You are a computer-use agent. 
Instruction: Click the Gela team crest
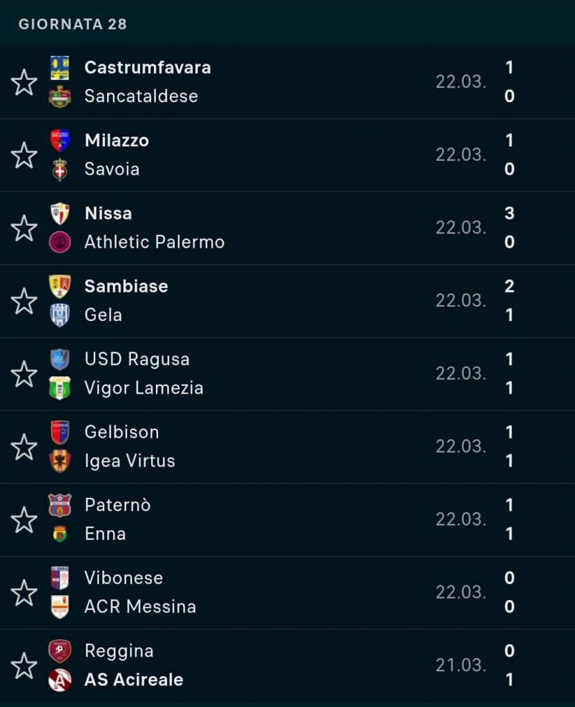[60, 315]
